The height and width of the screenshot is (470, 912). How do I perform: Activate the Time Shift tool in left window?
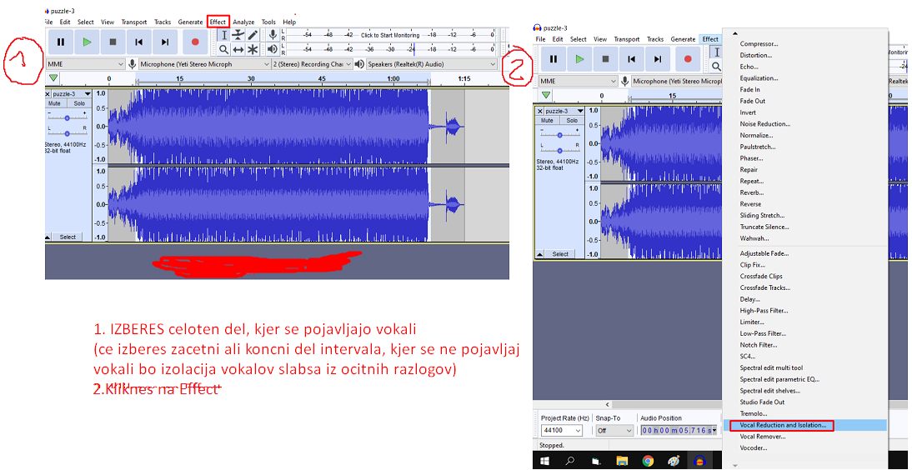238,50
